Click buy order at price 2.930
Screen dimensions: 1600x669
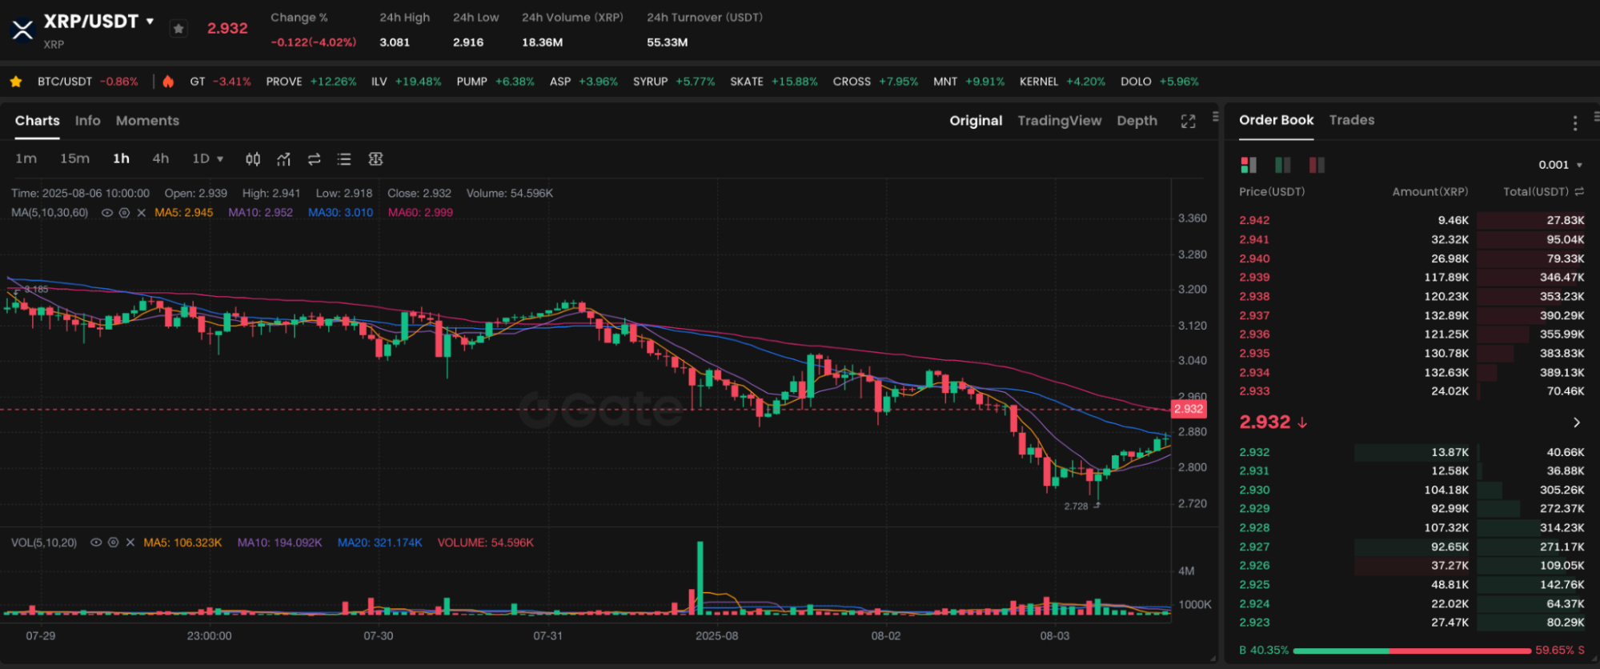(1412, 490)
